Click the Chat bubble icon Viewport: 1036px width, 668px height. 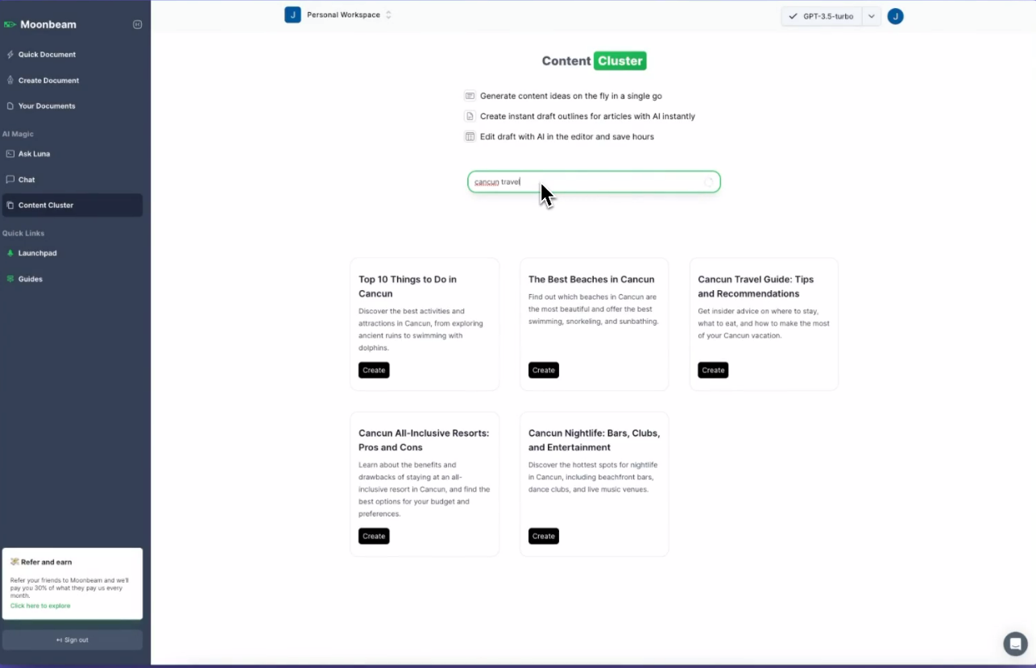coord(10,180)
